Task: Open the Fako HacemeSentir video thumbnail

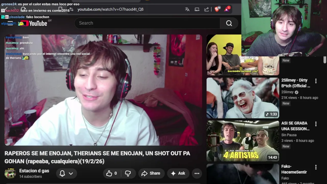Action: click(x=243, y=174)
